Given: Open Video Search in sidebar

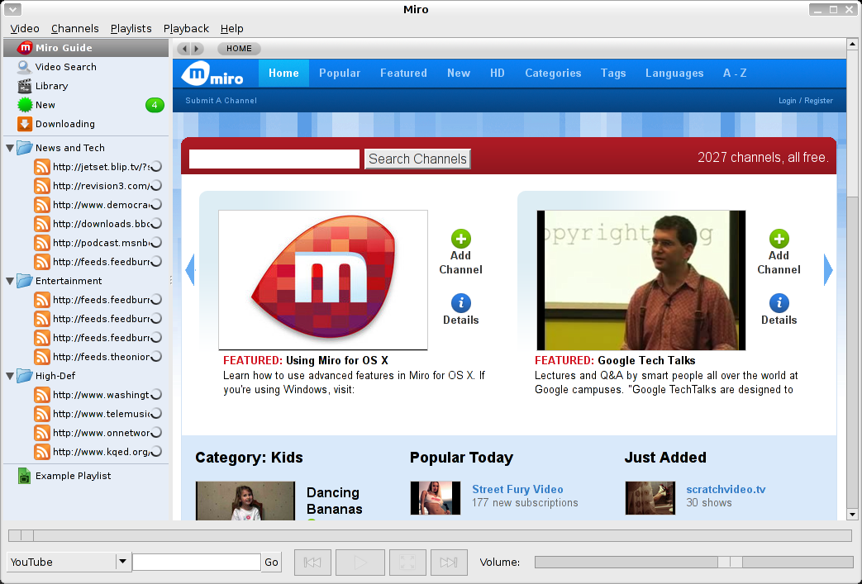Looking at the screenshot, I should tap(86, 67).
